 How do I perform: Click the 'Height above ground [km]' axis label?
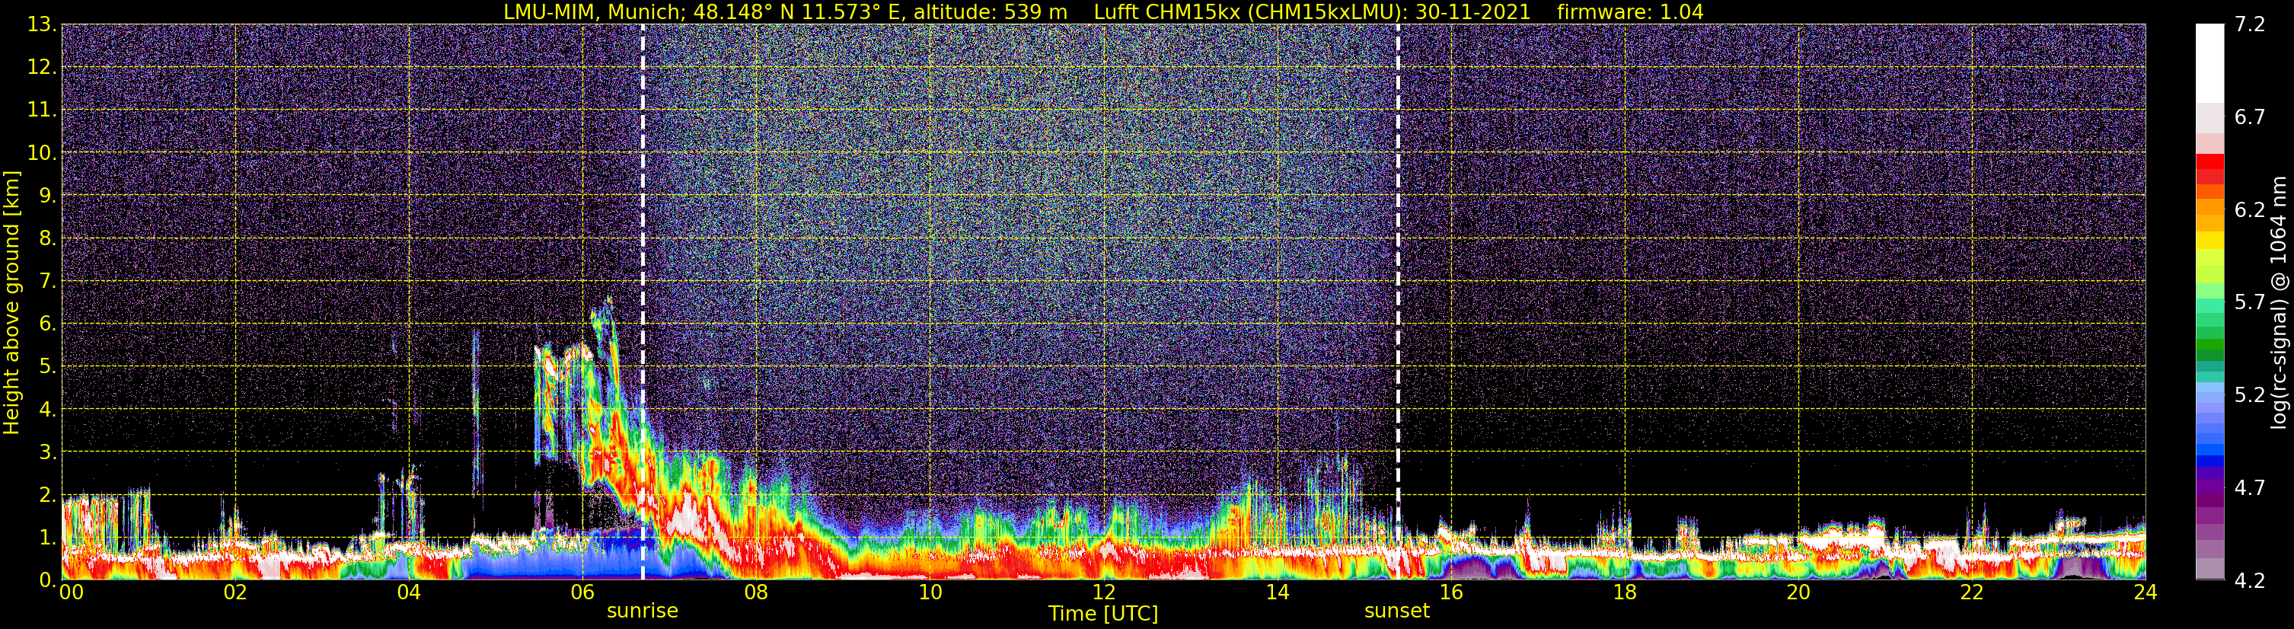click(11, 303)
